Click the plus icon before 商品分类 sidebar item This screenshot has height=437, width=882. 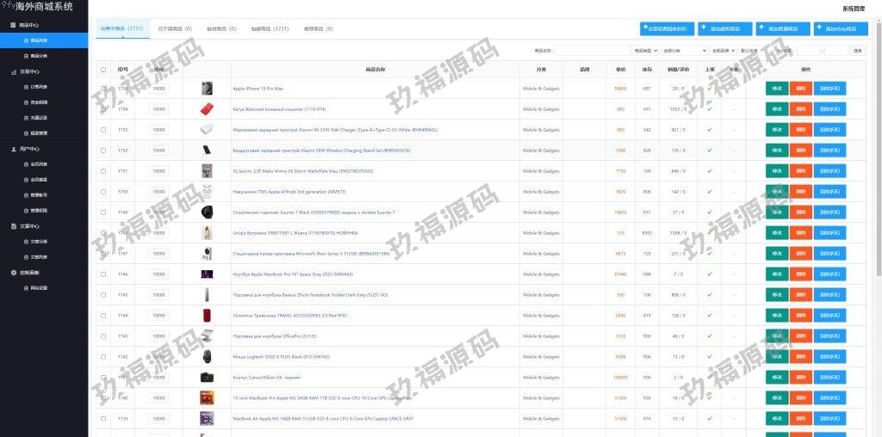click(x=26, y=56)
